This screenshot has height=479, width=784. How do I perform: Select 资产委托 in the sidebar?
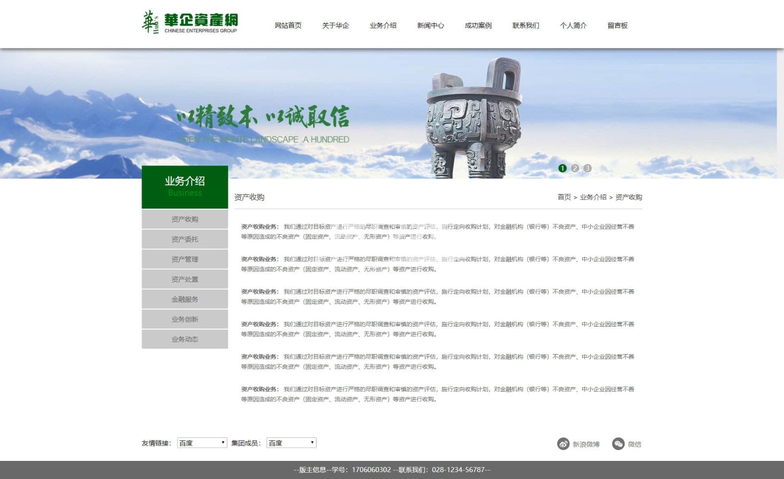(x=185, y=239)
